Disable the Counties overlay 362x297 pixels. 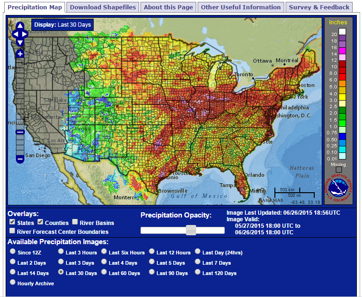(x=41, y=222)
